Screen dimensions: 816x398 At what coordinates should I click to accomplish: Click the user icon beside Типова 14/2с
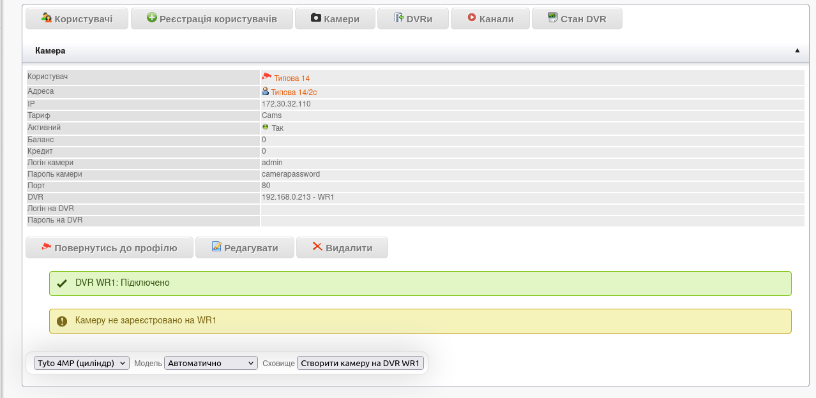[x=266, y=91]
